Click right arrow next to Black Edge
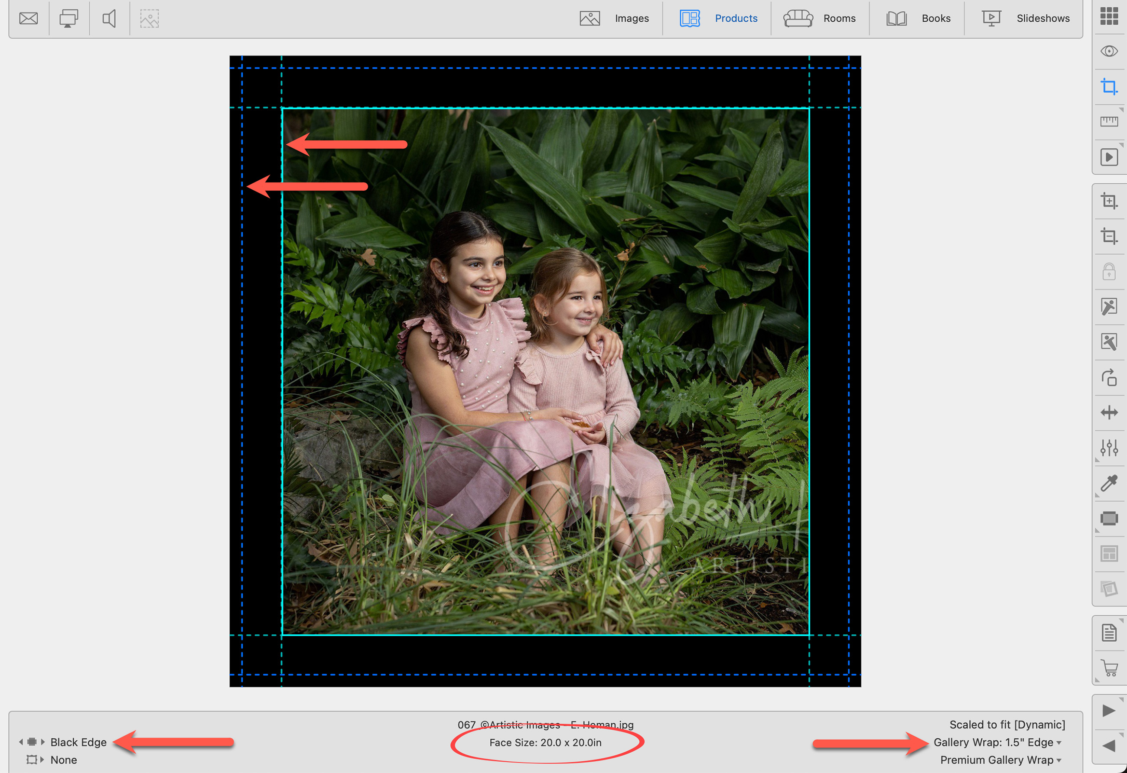1127x773 pixels. [43, 742]
